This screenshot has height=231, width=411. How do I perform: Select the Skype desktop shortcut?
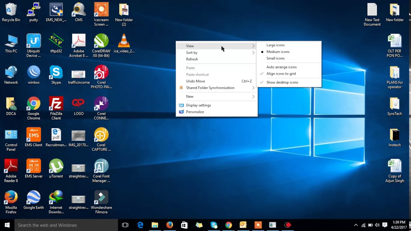click(x=56, y=75)
